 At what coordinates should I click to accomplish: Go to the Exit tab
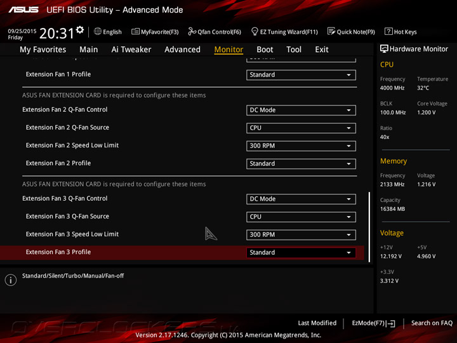tap(322, 50)
